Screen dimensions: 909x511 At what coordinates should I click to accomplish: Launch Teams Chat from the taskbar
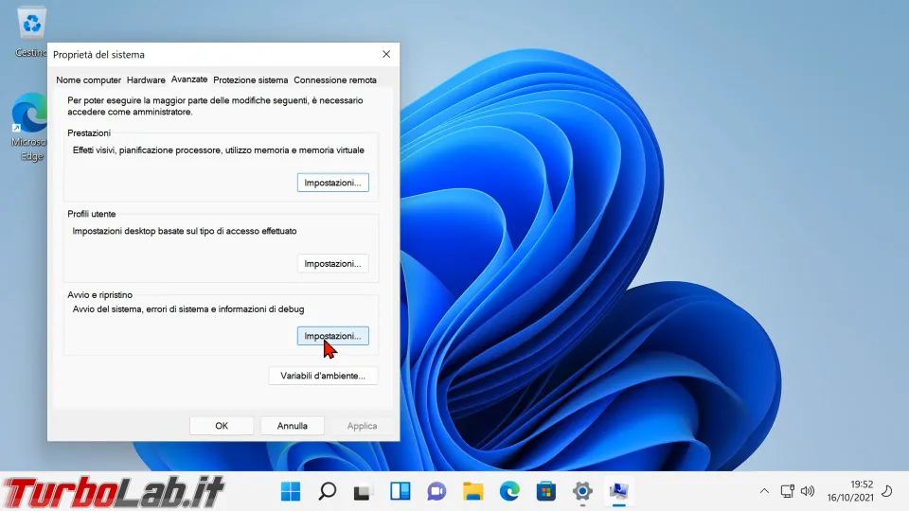pos(436,491)
